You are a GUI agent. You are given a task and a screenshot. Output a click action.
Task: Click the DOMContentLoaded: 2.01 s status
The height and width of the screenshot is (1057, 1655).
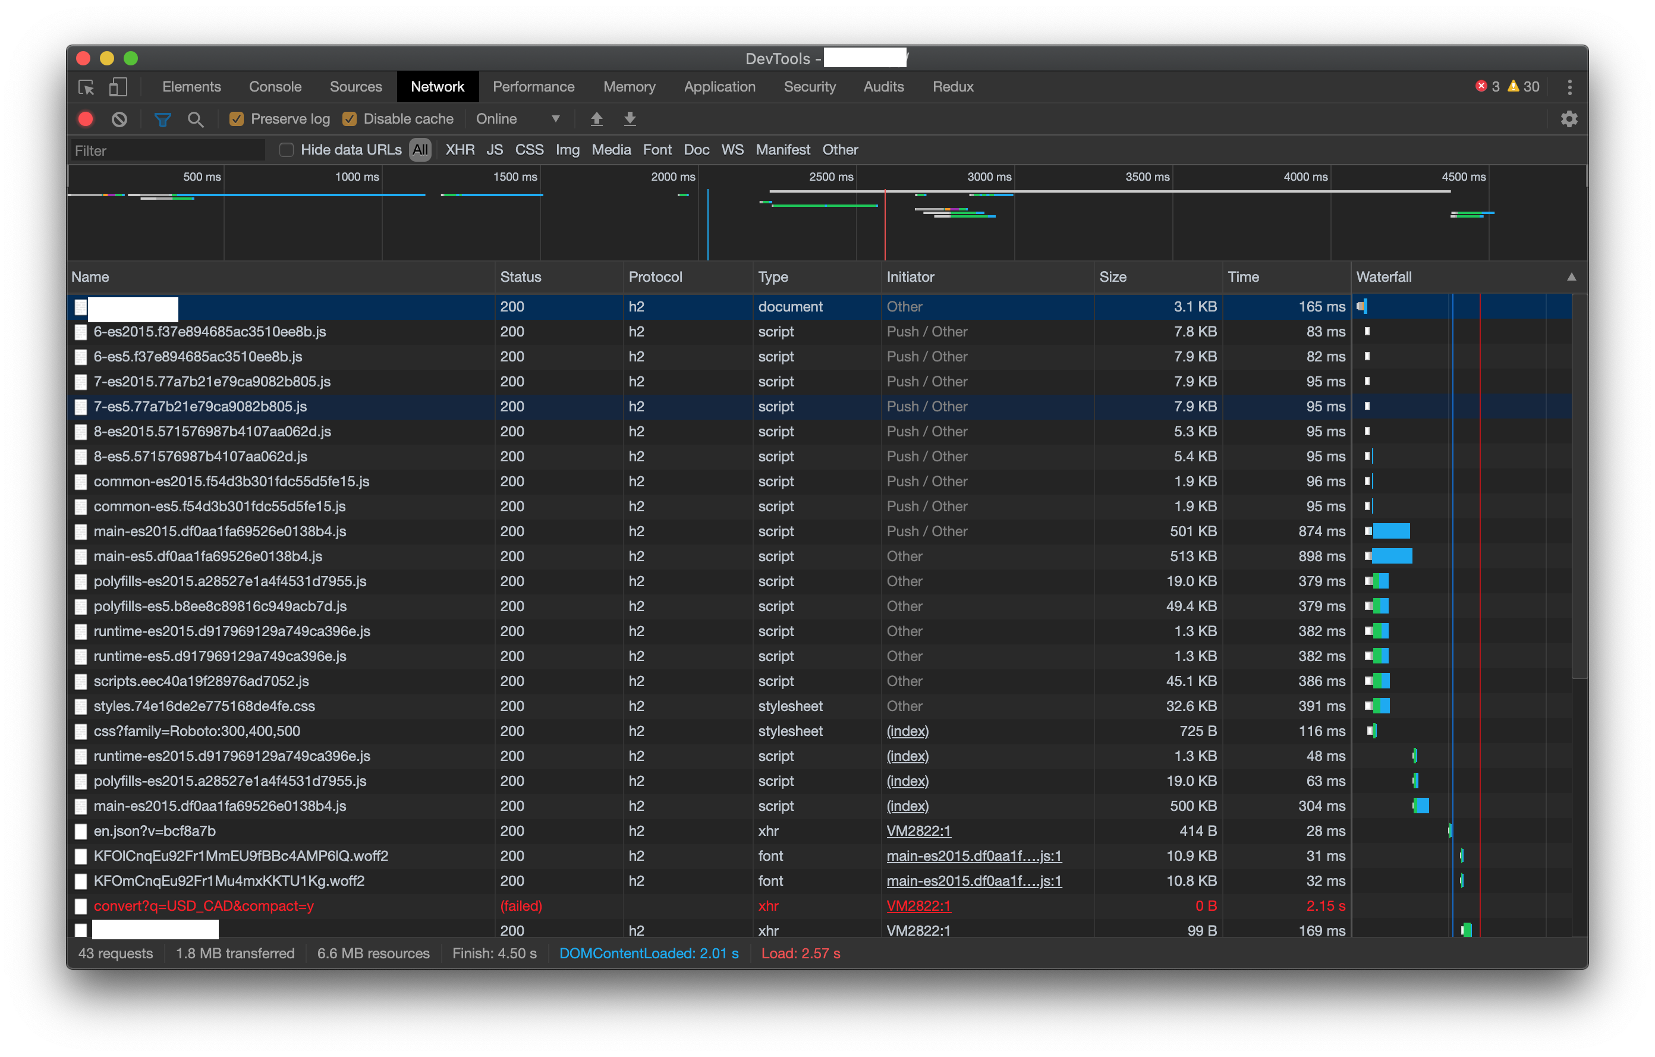click(648, 954)
